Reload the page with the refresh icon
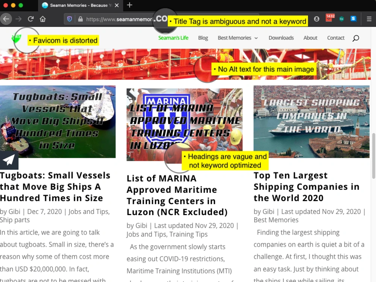The image size is (376, 282). pyautogui.click(x=31, y=19)
